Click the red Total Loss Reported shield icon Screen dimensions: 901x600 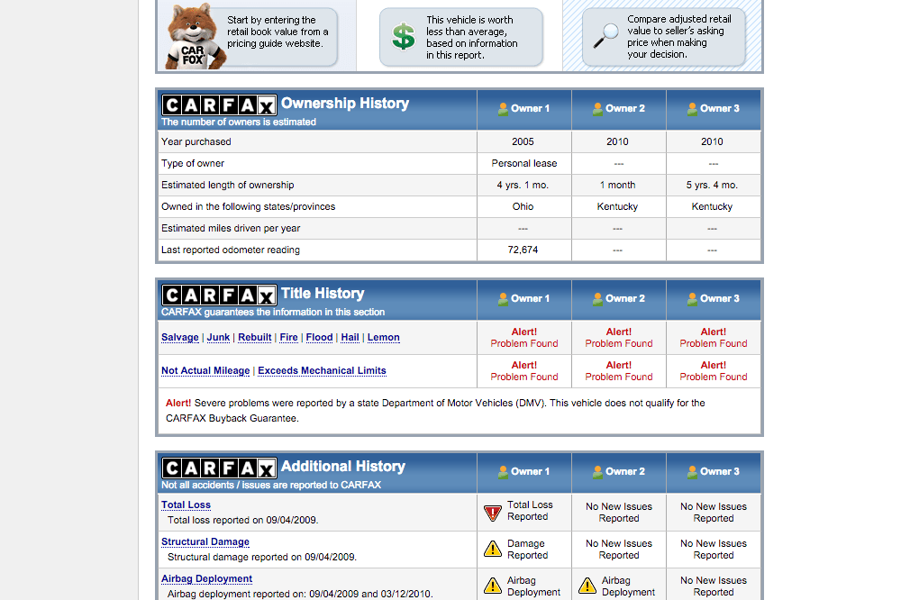pyautogui.click(x=493, y=513)
